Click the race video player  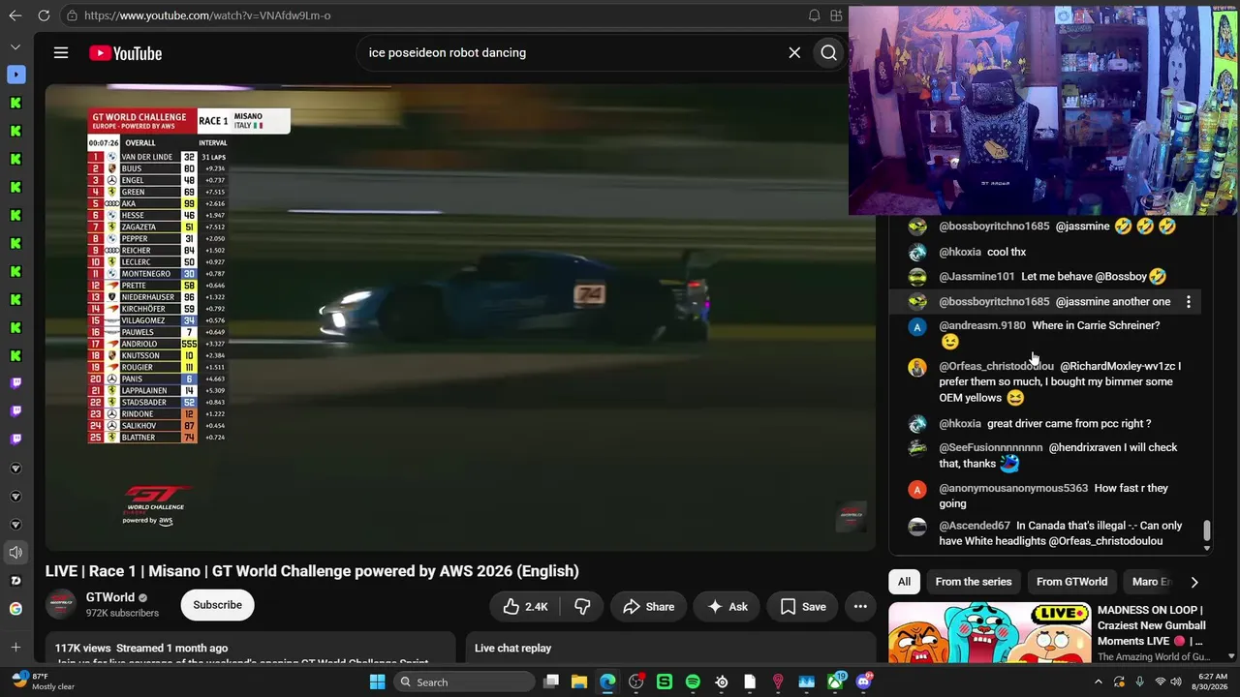point(460,318)
